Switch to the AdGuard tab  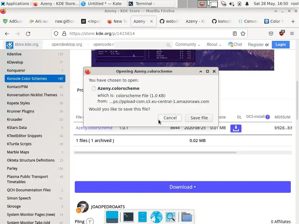coord(13,21)
